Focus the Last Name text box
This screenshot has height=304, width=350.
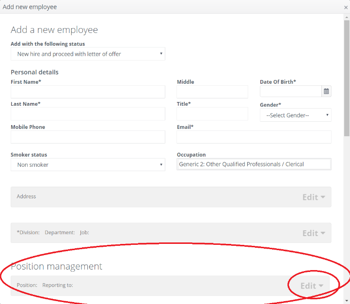[x=88, y=114]
